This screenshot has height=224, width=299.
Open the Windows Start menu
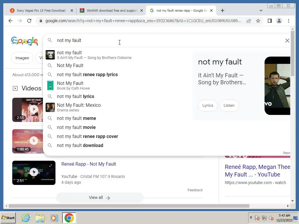(8, 218)
